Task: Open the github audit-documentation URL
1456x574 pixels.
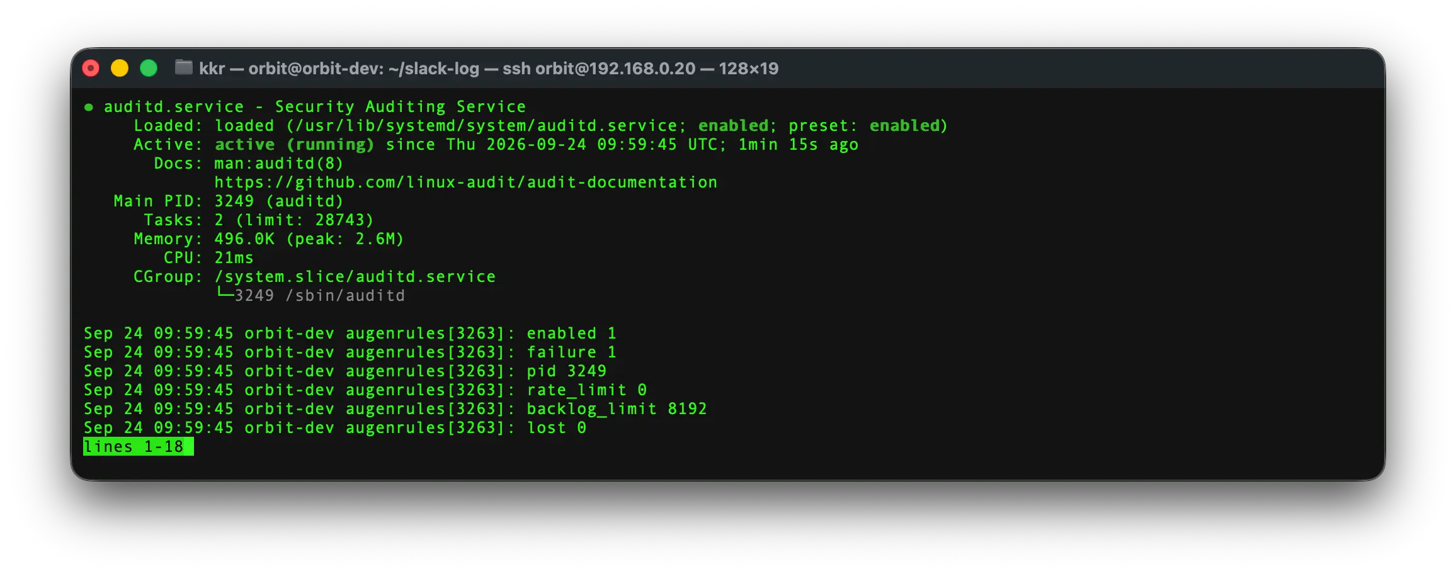Action: (x=465, y=183)
